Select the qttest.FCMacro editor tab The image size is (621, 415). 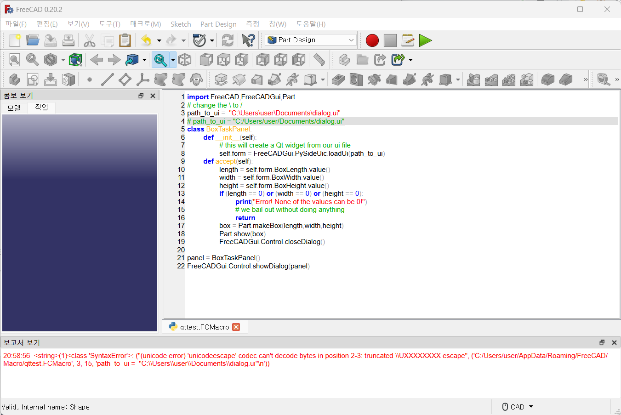[x=205, y=327]
